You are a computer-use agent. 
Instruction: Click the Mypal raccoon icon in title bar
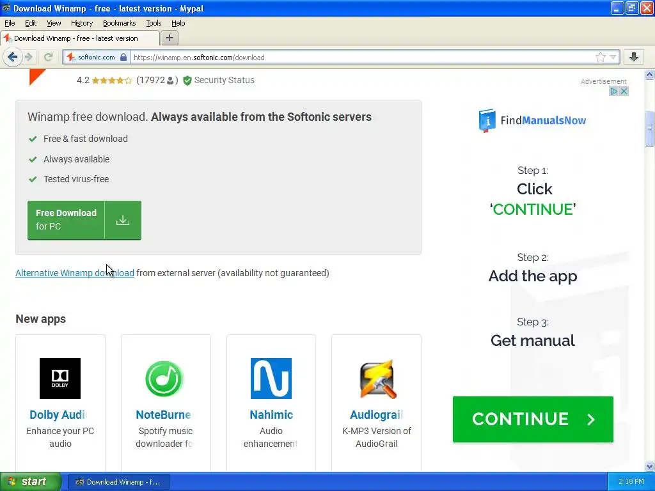(6, 8)
